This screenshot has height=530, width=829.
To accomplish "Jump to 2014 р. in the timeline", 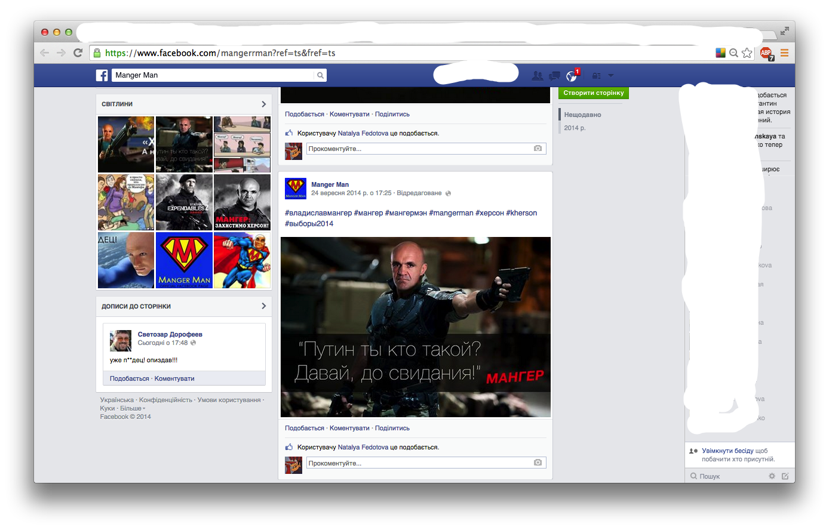I will pos(575,128).
